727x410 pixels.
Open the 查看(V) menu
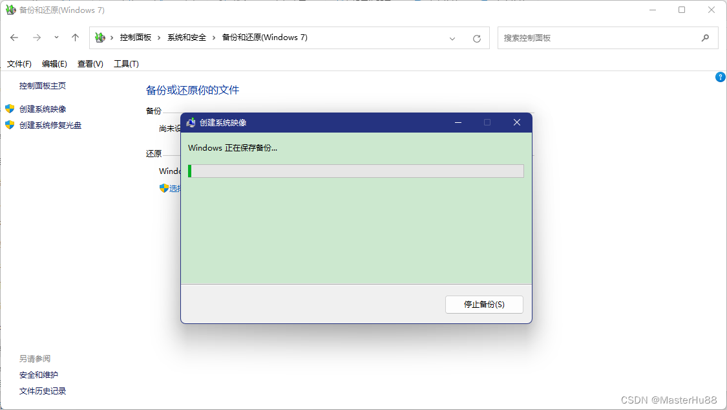tap(90, 64)
